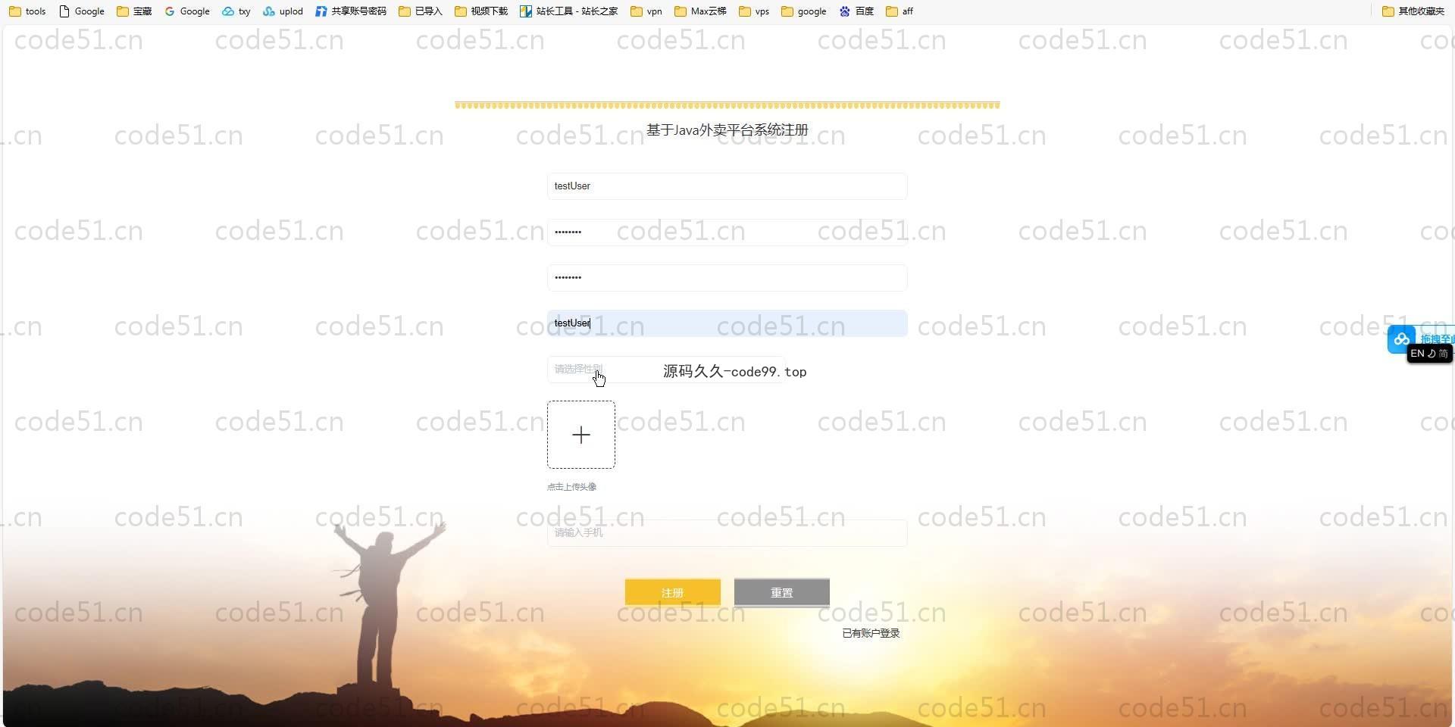Open the vps bookmark folder
1455x727 pixels.
pos(754,11)
